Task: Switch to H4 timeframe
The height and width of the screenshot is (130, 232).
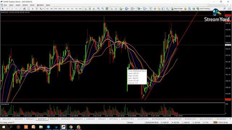Action: pyautogui.click(x=68, y=9)
